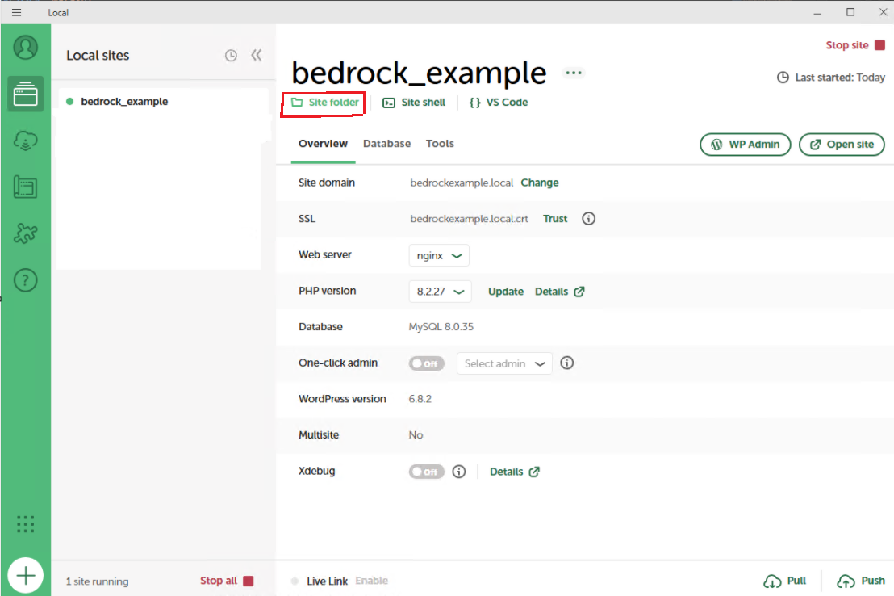Viewport: 894px width, 596px height.
Task: Open the Blueprints sidebar icon
Action: coord(26,187)
